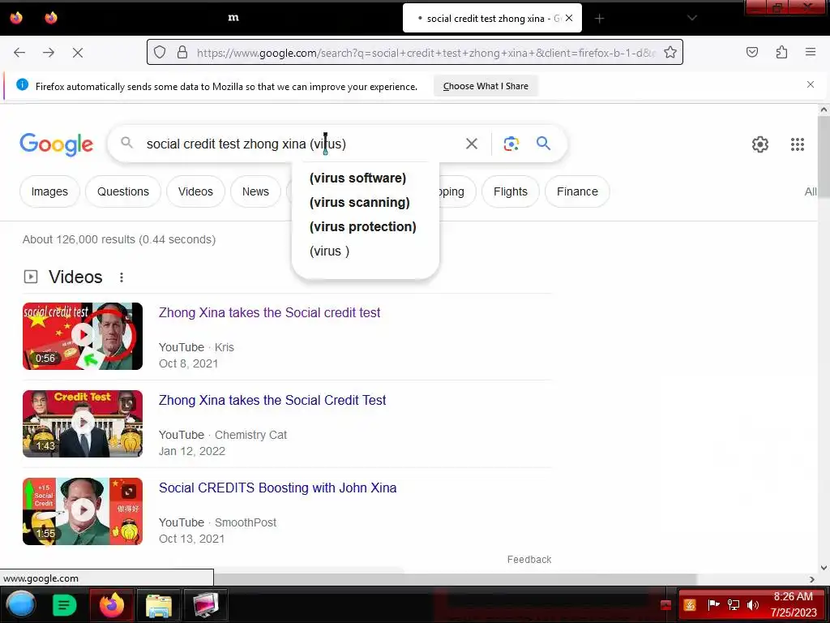The width and height of the screenshot is (830, 623).
Task: Search by image with Google Lens
Action: [511, 144]
